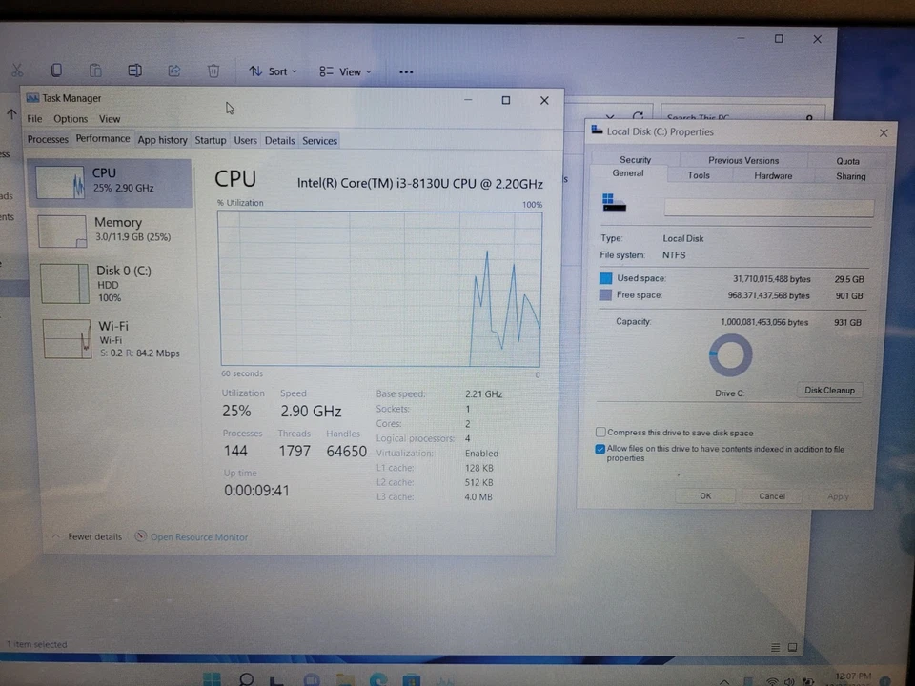915x686 pixels.
Task: Click the Wi-Fi icon in system tray
Action: coord(772,681)
